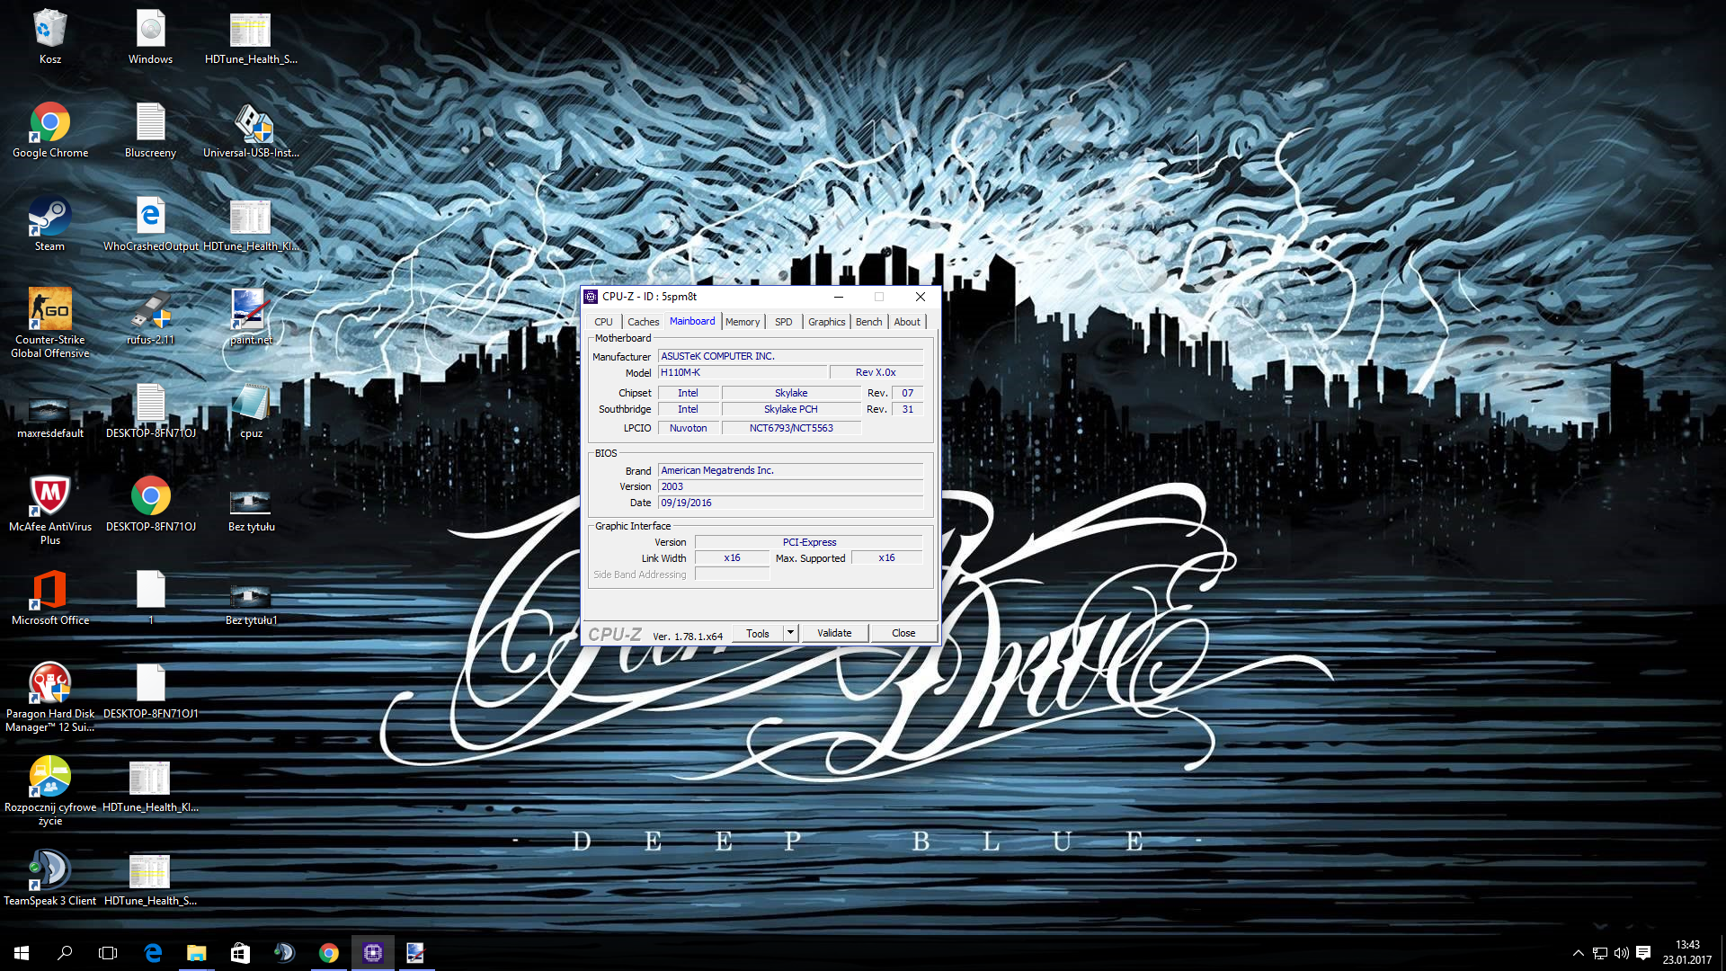The width and height of the screenshot is (1726, 971).
Task: Open Rozpocznij cyfrowe życie shortcut
Action: click(50, 789)
